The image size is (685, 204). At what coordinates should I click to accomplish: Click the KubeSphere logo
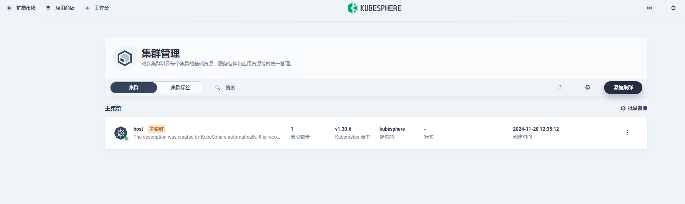click(x=374, y=8)
